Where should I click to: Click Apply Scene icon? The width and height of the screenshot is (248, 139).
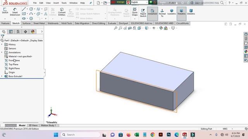coord(166,28)
